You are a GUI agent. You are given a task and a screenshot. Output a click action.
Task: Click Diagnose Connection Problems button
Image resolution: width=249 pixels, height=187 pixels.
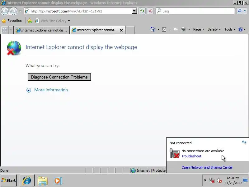59,77
